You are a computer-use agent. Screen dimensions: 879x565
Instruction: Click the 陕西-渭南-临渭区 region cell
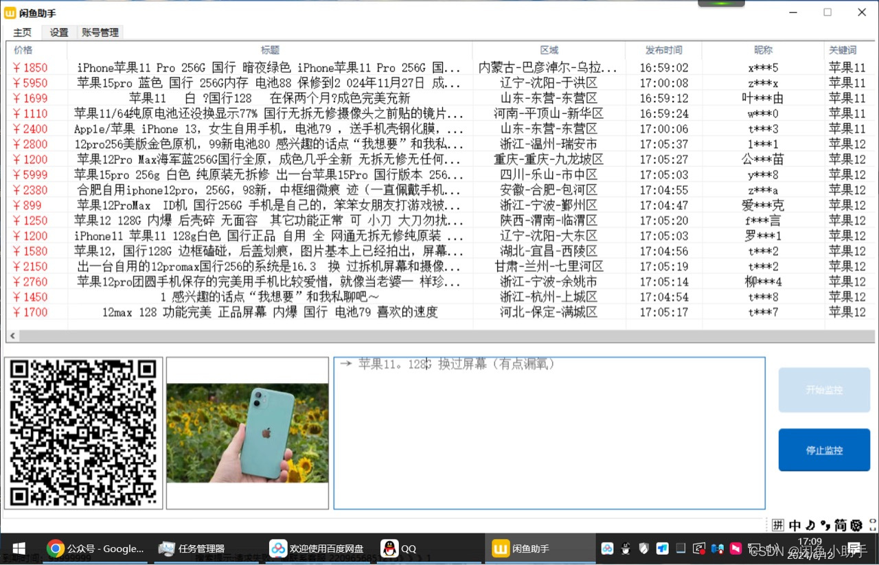[549, 220]
